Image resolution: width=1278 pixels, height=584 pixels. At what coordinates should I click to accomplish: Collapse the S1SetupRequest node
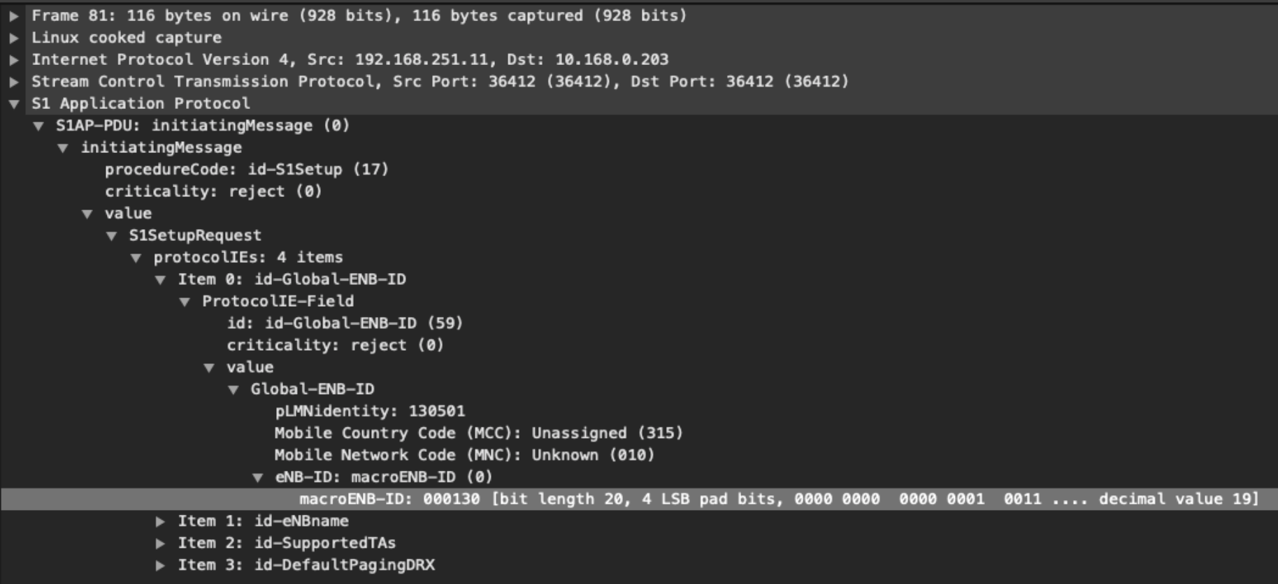[x=112, y=236]
